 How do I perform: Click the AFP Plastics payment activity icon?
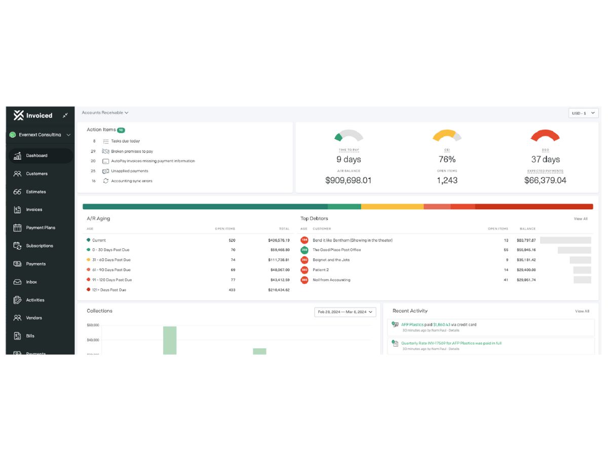[395, 325]
